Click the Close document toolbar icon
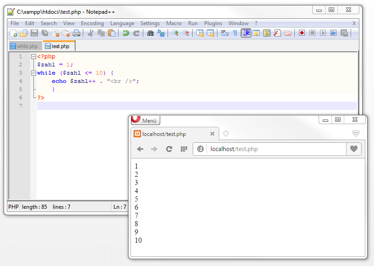The width and height of the screenshot is (374, 266). pos(55,33)
